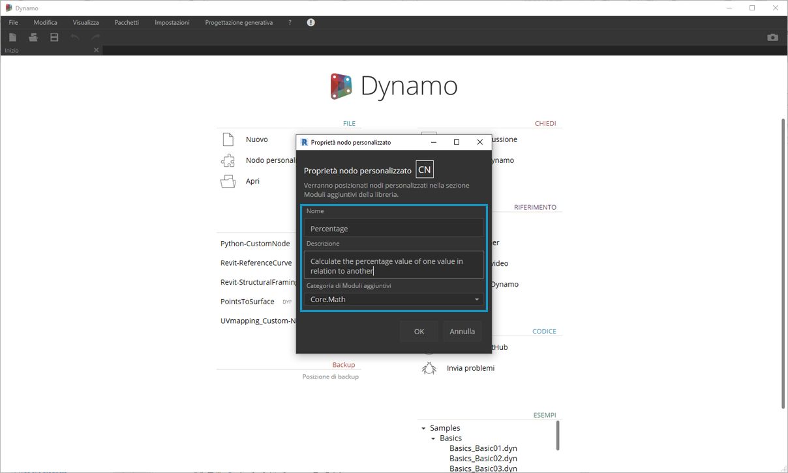788x473 pixels.
Task: Click the exclamation notification icon in menu bar
Action: point(311,22)
